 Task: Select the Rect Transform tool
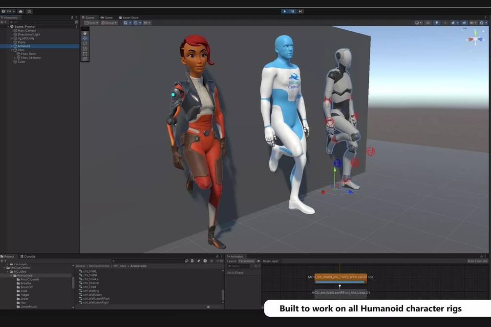(85, 54)
